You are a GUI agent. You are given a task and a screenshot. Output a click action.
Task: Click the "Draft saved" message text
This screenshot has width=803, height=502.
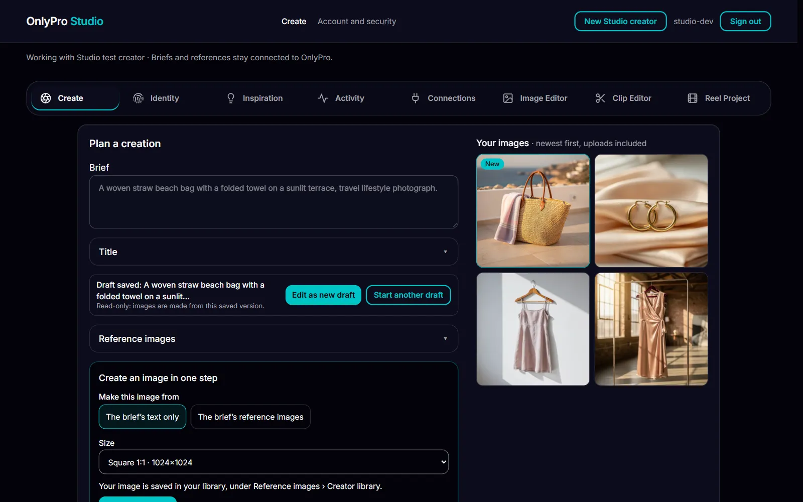pyautogui.click(x=181, y=291)
